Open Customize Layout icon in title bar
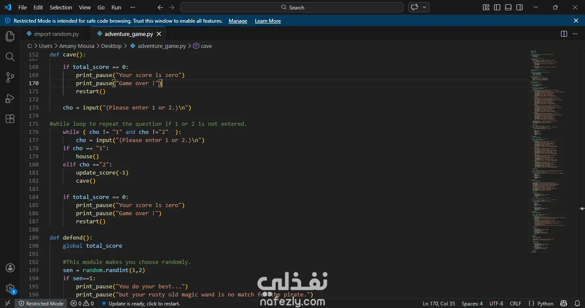585x308 pixels. pos(486,7)
